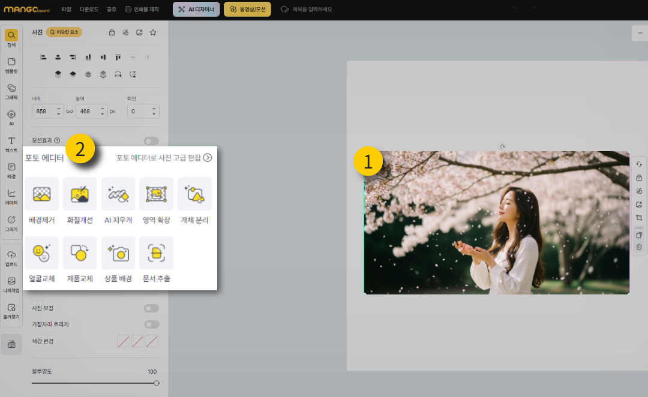The height and width of the screenshot is (397, 648).
Task: Click the 배경제거 background removal icon
Action: pos(41,194)
